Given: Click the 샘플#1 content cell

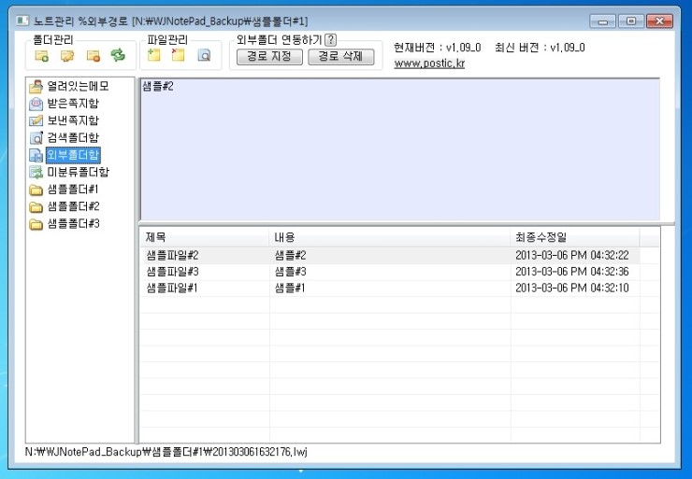Looking at the screenshot, I should (x=290, y=289).
